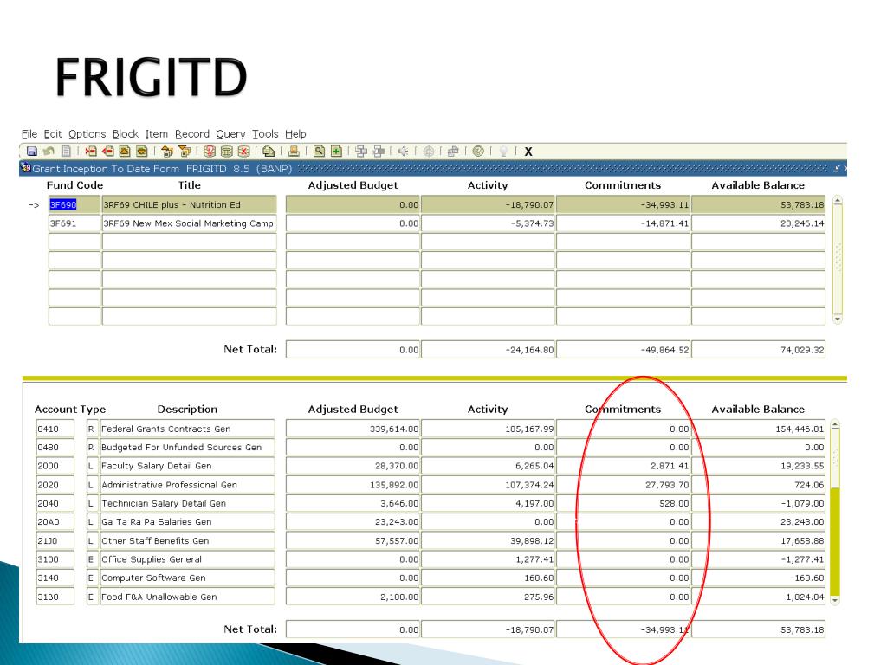Click the Execute Query icon
Screen dimensions: 887x665
coord(226,151)
